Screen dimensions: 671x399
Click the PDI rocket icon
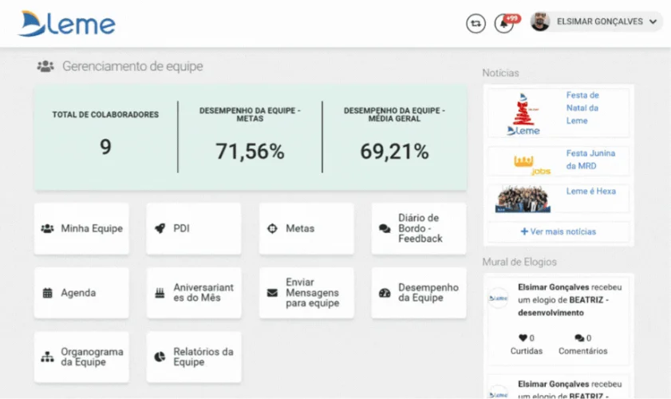pos(159,228)
